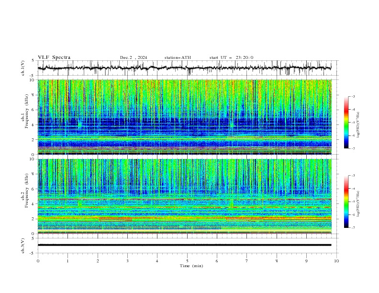Click the time axis tick label "9"
379x293 pixels.
tap(306, 261)
